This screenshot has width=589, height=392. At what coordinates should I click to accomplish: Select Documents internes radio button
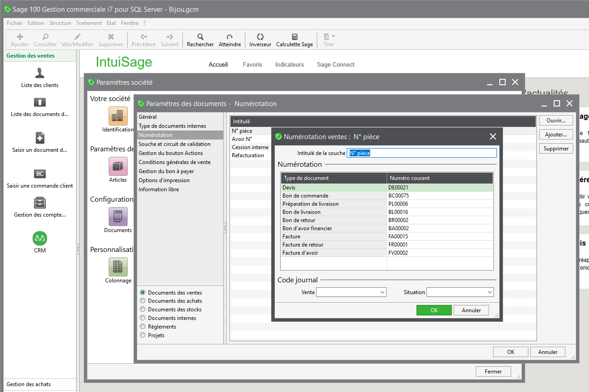[143, 318]
